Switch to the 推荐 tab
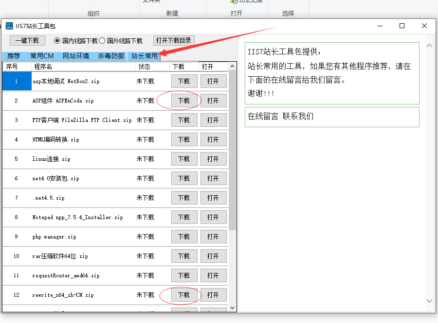Viewport: 438px width, 323px height. tap(14, 56)
